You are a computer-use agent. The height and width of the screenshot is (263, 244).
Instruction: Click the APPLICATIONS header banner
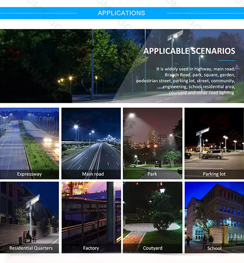122,13
